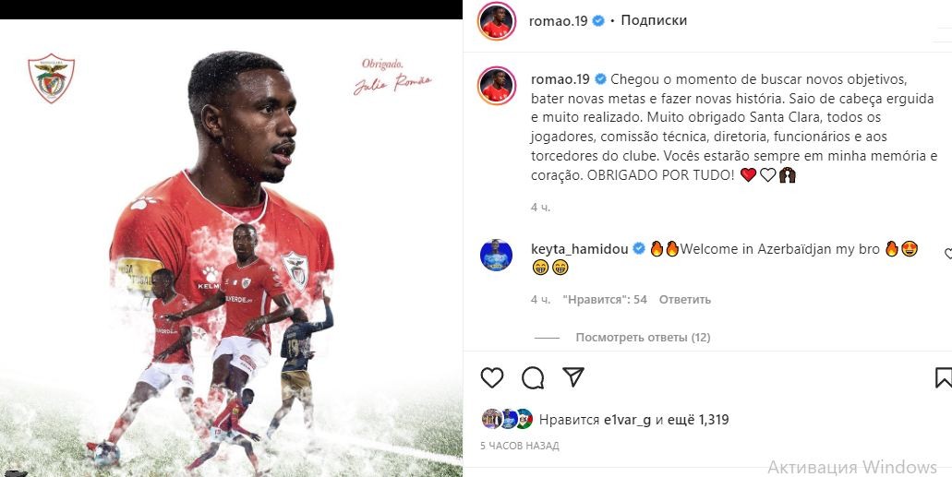The height and width of the screenshot is (477, 952).
Task: Open comments with the speech bubble icon
Action: pyautogui.click(x=533, y=377)
